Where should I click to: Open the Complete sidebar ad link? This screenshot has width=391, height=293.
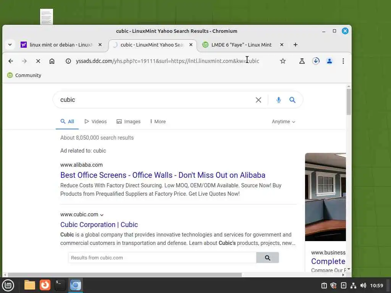coord(328,261)
